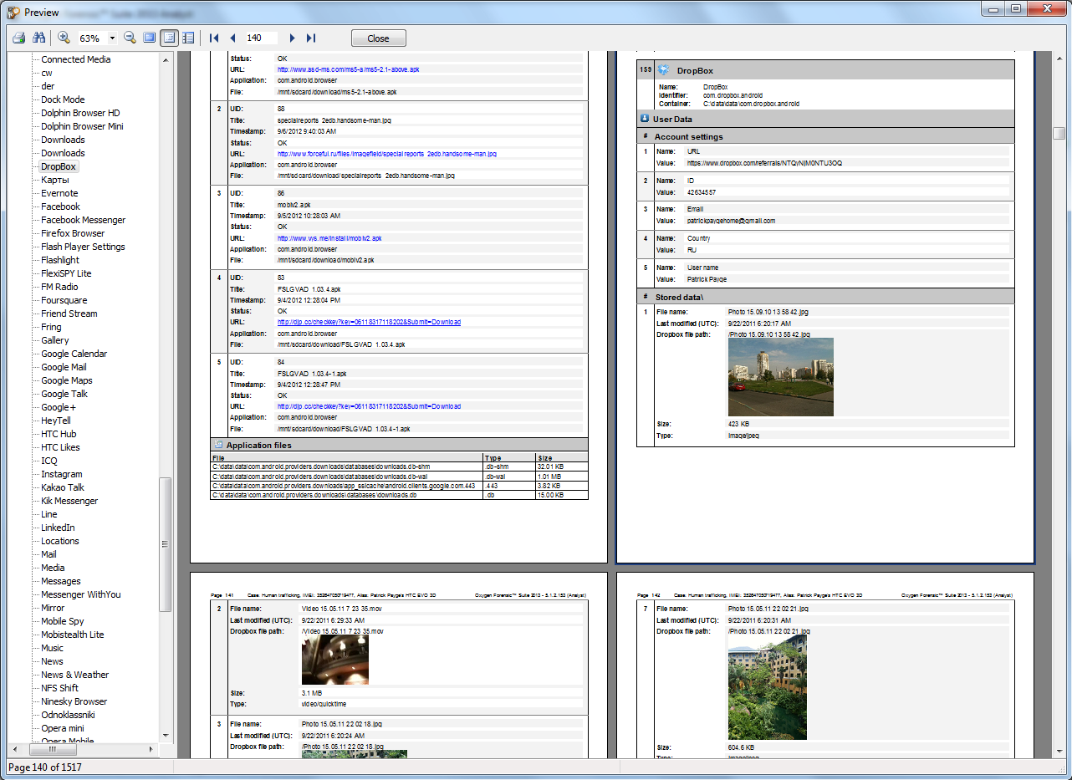Open the djp.cc URL under FSLGVAD 1.03.4-1.apk
Viewport: 1072px width, 780px height.
point(369,406)
